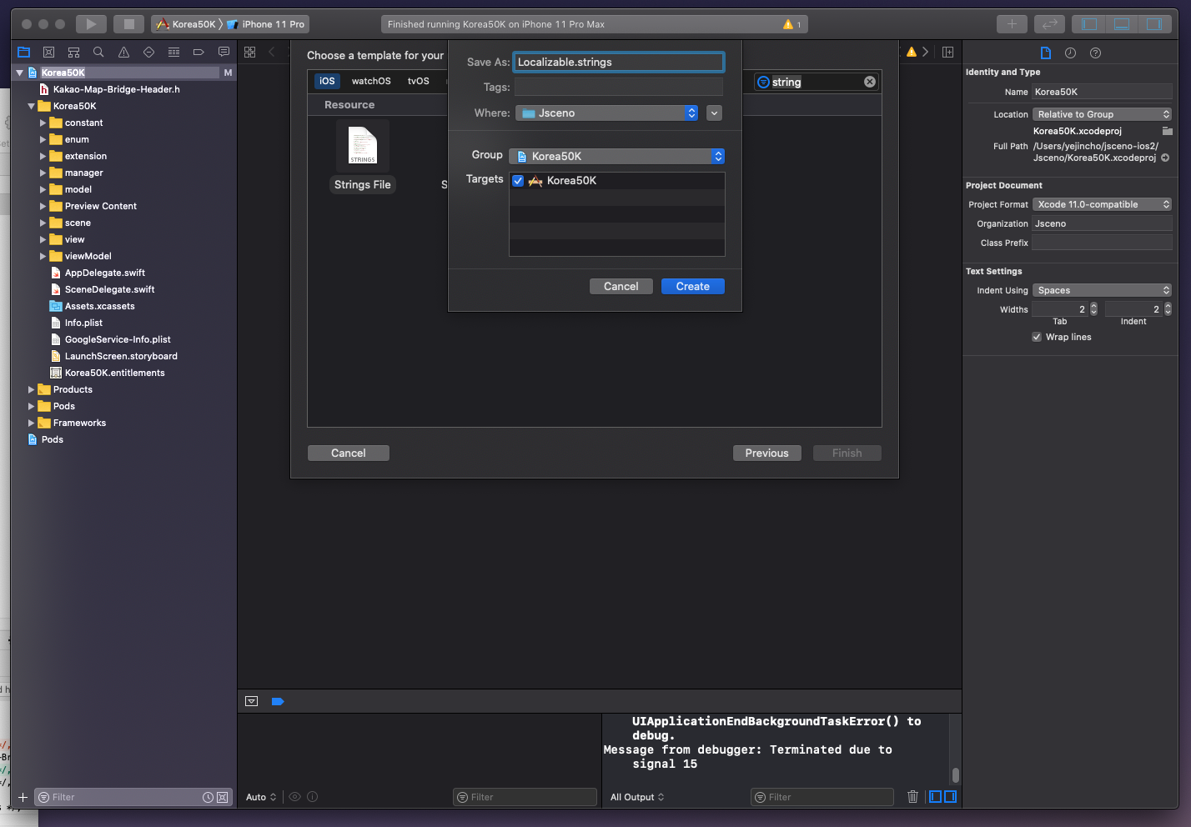
Task: Open the Project Format dropdown
Action: click(1103, 204)
